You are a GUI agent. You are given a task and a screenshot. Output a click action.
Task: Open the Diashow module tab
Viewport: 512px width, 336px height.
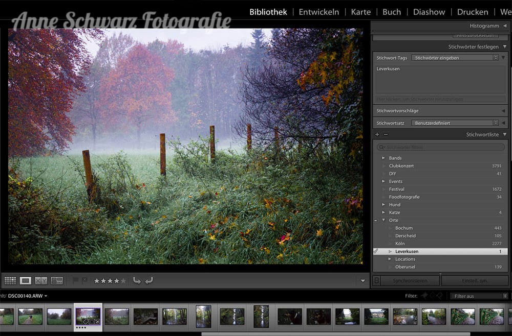429,12
